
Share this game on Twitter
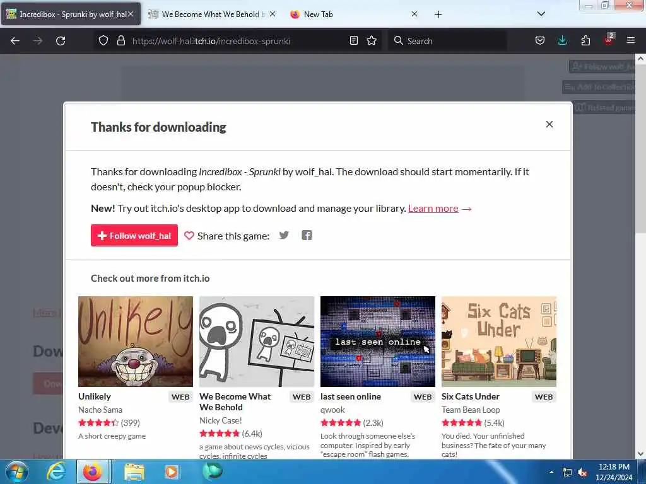284,235
